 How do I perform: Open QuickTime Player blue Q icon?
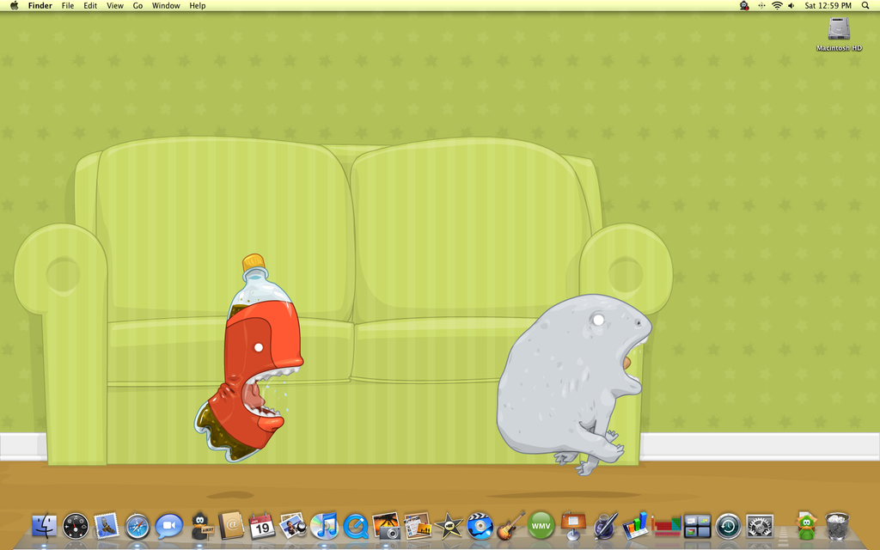coord(356,527)
